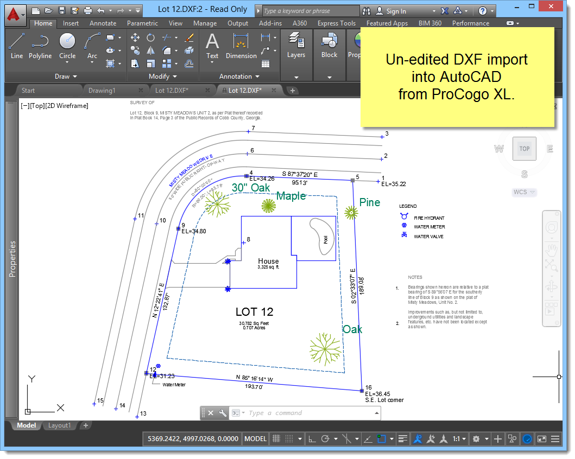Click the MODEL space status button
Image resolution: width=575 pixels, height=459 pixels.
click(255, 439)
